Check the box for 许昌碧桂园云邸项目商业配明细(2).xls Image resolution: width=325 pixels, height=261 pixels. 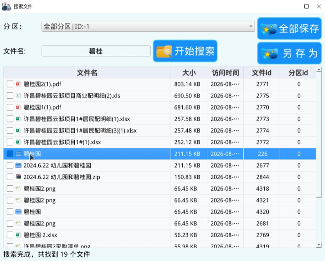tap(10, 96)
